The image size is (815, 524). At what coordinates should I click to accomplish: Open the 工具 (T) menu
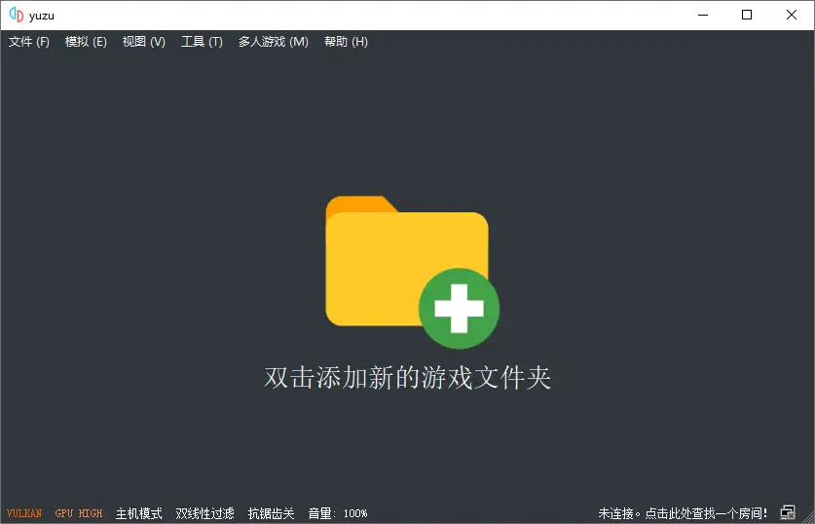(202, 42)
